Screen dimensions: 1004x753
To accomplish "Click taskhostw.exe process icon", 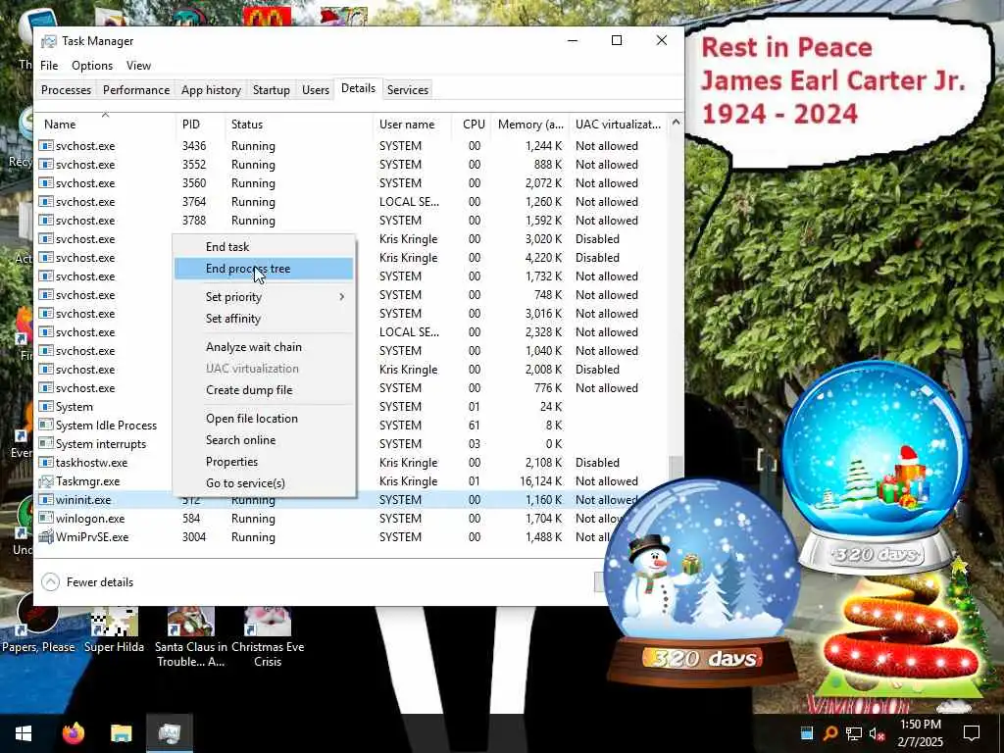I will [46, 463].
